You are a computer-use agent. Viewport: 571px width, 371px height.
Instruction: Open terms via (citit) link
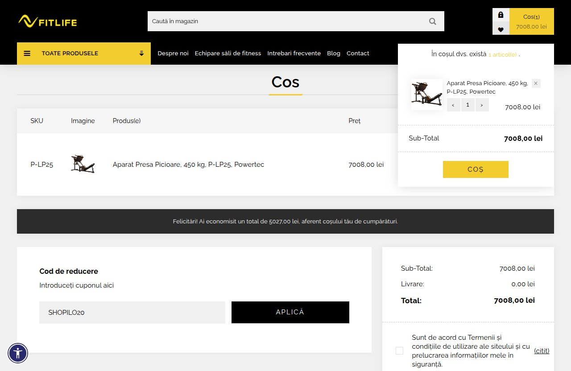point(542,350)
